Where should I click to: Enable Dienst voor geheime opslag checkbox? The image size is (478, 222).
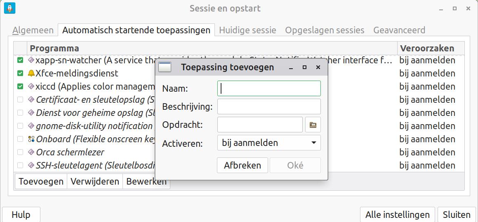(x=20, y=113)
